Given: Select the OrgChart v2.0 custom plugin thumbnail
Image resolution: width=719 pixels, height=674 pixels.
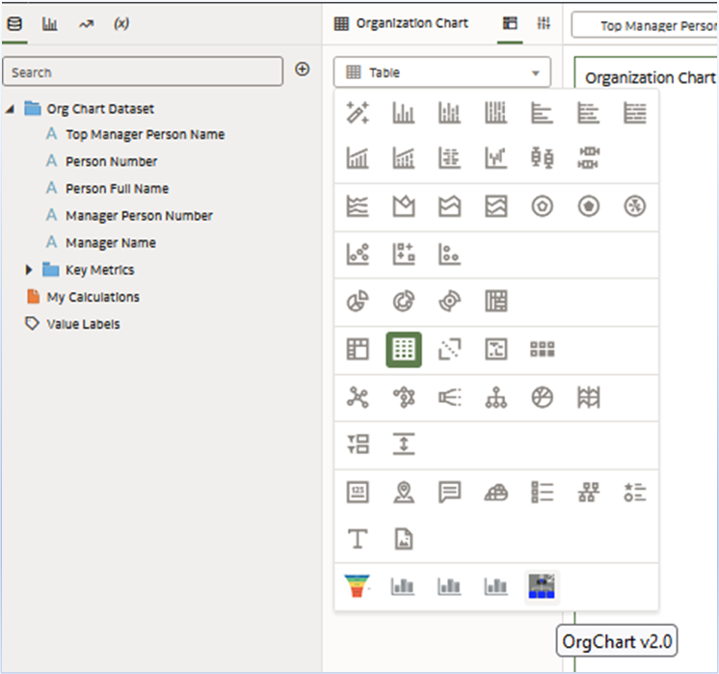Looking at the screenshot, I should click(542, 586).
